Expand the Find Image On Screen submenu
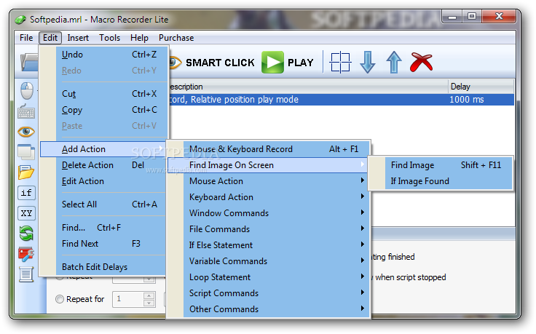 click(269, 165)
